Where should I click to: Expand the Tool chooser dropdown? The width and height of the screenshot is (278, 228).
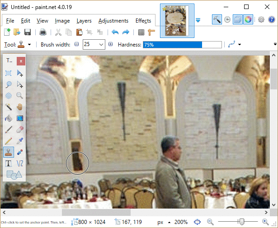(29, 44)
